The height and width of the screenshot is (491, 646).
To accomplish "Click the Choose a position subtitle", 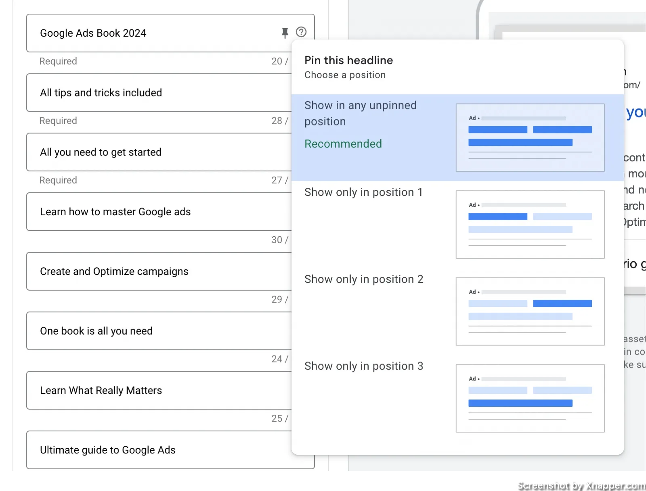I will (345, 75).
